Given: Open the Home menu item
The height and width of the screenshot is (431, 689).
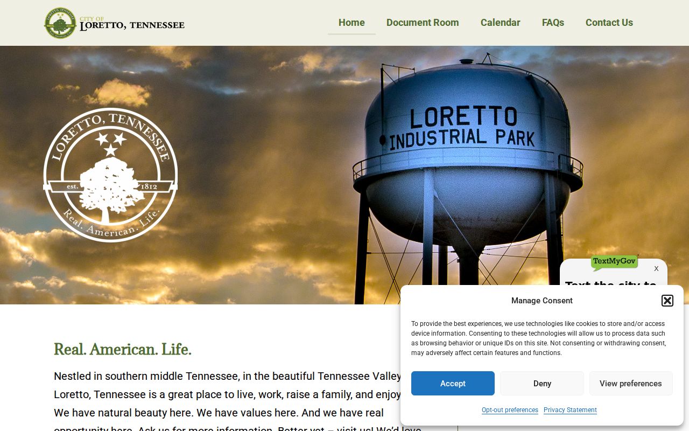Looking at the screenshot, I should click(x=351, y=23).
